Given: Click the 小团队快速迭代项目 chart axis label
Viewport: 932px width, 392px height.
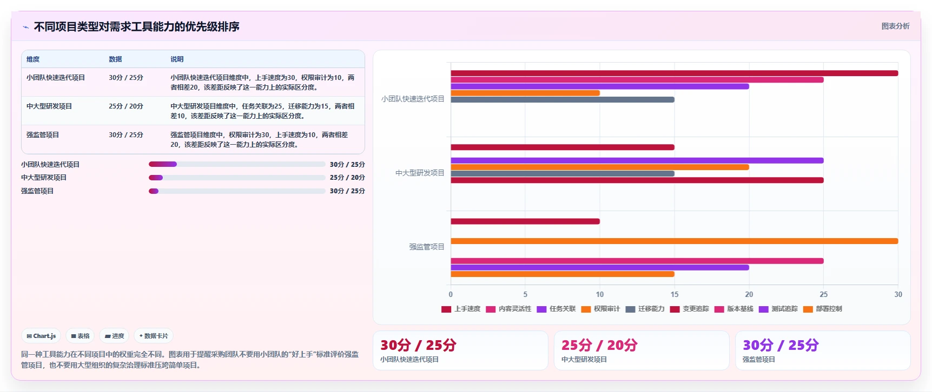Looking at the screenshot, I should click(x=413, y=99).
